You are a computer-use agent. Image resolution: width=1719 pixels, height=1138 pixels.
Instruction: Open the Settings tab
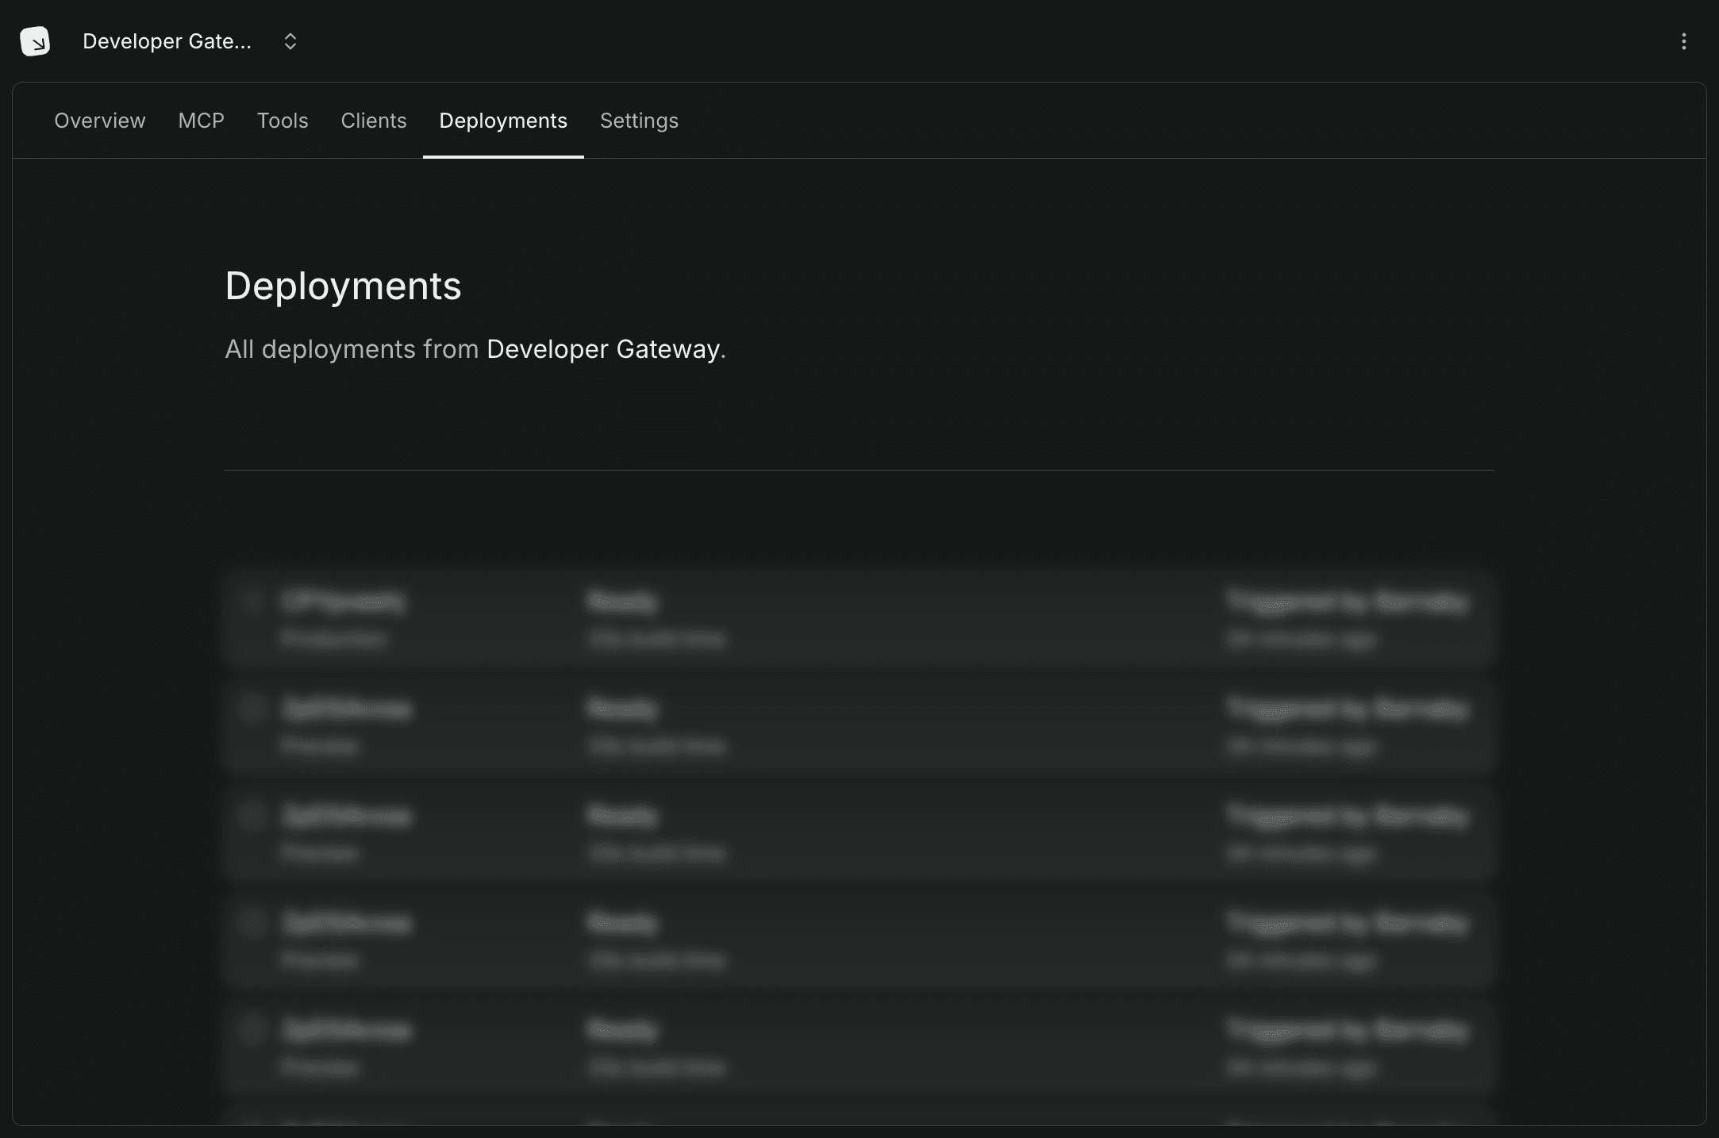[639, 121]
